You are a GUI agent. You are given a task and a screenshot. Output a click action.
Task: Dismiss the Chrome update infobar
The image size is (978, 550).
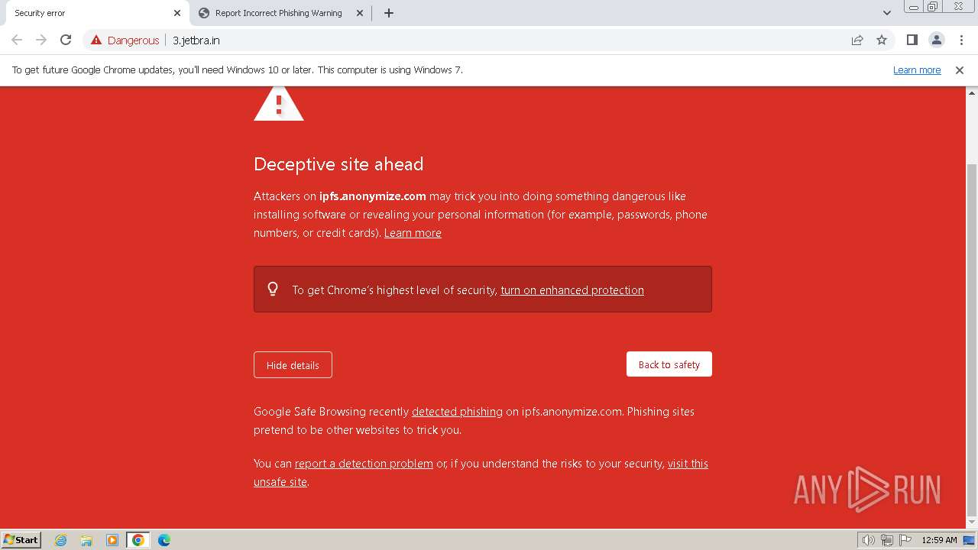(x=960, y=70)
